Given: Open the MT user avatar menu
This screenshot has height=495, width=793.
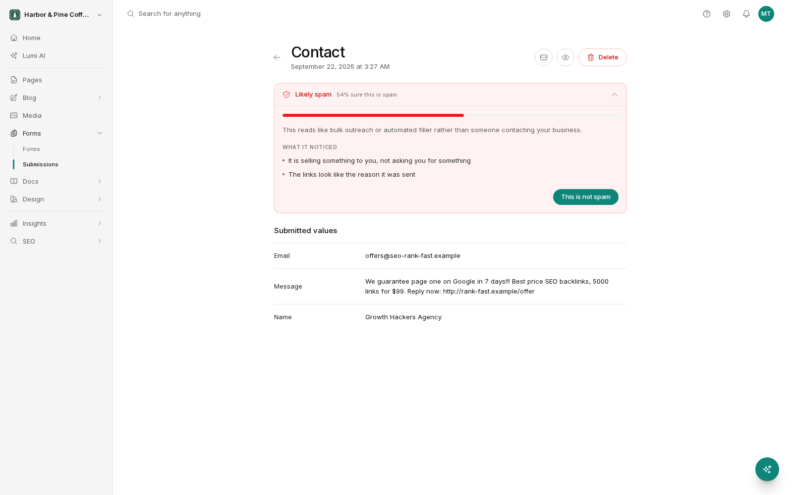Looking at the screenshot, I should click(766, 14).
